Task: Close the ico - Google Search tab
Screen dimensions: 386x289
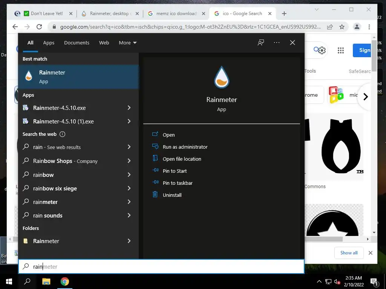Action: (x=270, y=14)
